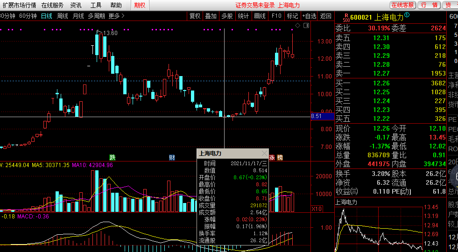The image size is (458, 252).
Task: Open the F10 company info
Action: 276,16
